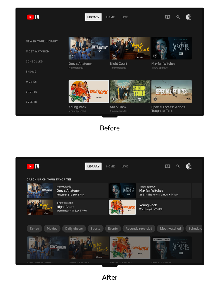Open the profile avatar in the After screen
This screenshot has height=286, width=219.
point(189,166)
